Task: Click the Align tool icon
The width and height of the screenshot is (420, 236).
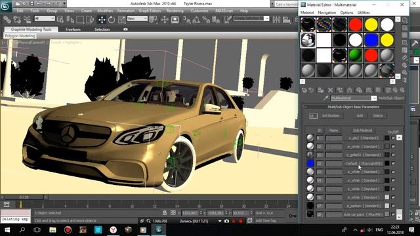Action: [x=286, y=20]
